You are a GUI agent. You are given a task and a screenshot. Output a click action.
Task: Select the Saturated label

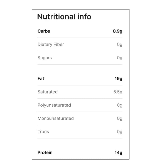point(48,92)
